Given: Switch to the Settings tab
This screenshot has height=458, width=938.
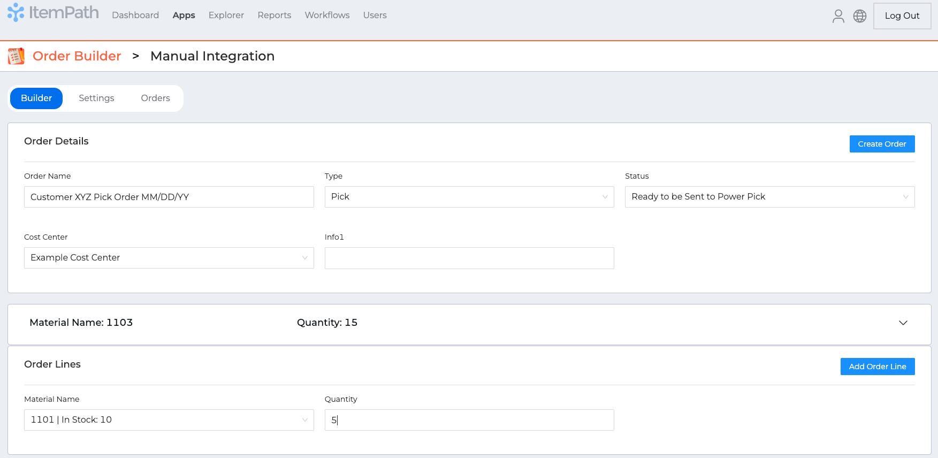Looking at the screenshot, I should (96, 98).
